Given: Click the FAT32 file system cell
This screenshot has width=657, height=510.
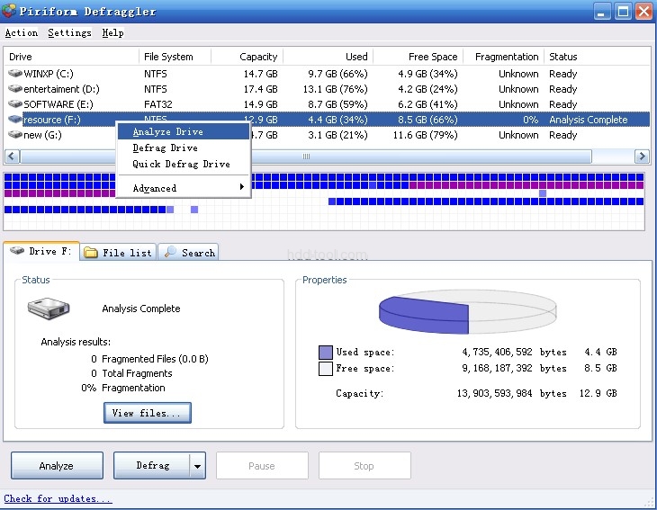Looking at the screenshot, I should pyautogui.click(x=158, y=104).
